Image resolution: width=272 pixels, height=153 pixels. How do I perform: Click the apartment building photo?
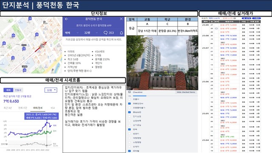(162, 62)
